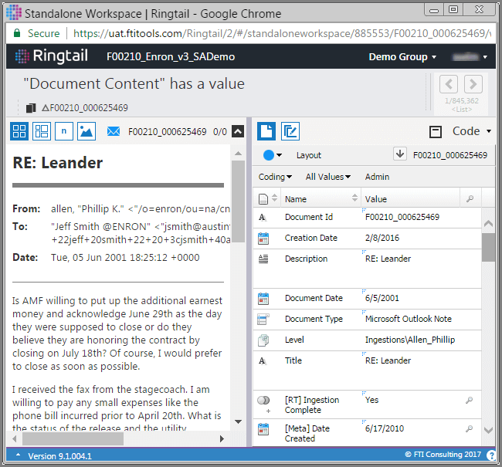The width and height of the screenshot is (502, 467).
Task: Search on [RT] Ingestion Complete value magnifier
Action: point(470,400)
